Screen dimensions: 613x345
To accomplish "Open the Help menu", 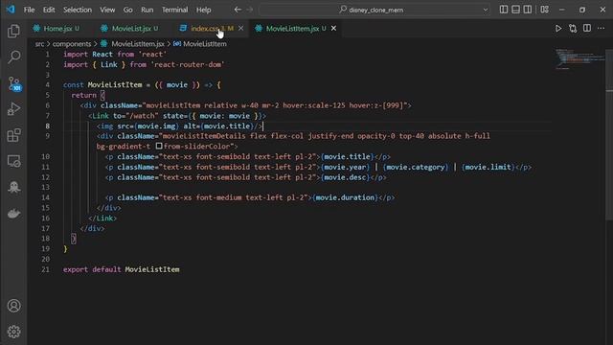I will tap(204, 10).
